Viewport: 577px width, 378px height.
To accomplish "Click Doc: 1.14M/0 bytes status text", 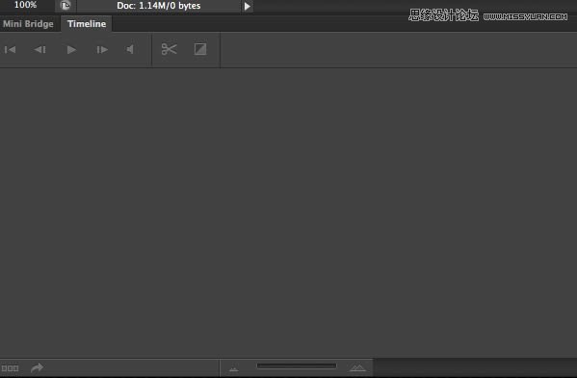I will point(159,6).
